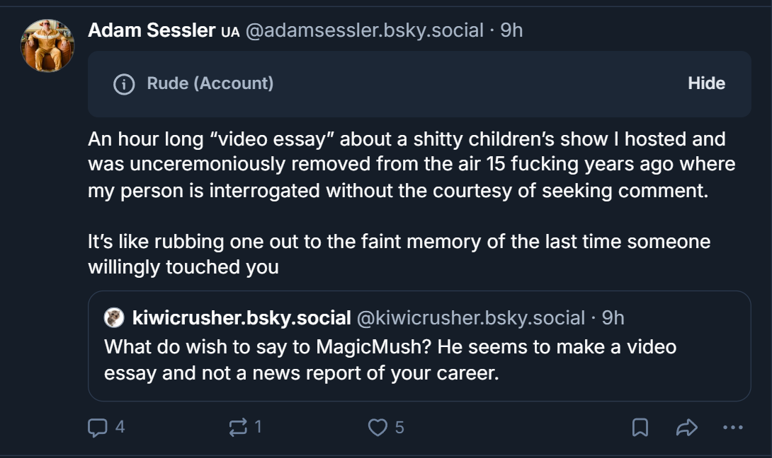
Task: Click the @kiwicrusher.bsky.social gray handle
Action: click(471, 317)
